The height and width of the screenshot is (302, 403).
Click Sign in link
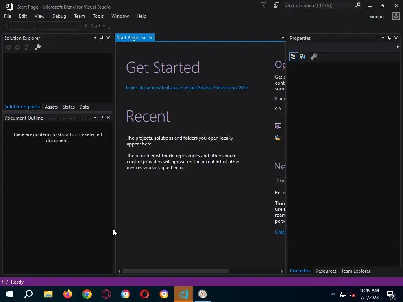click(376, 17)
